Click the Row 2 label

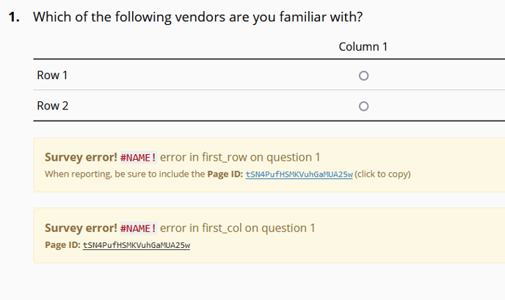(53, 106)
